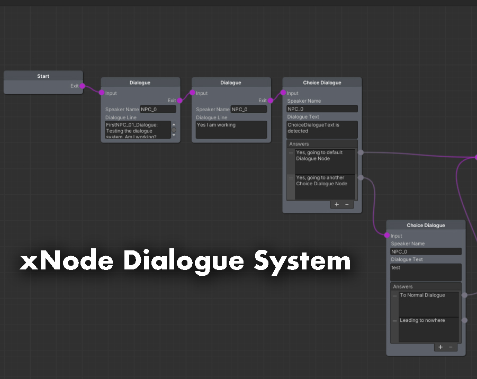Viewport: 477px width, 379px height.
Task: Click the Input port on the first Choice Dialogue node
Action: coord(284,93)
